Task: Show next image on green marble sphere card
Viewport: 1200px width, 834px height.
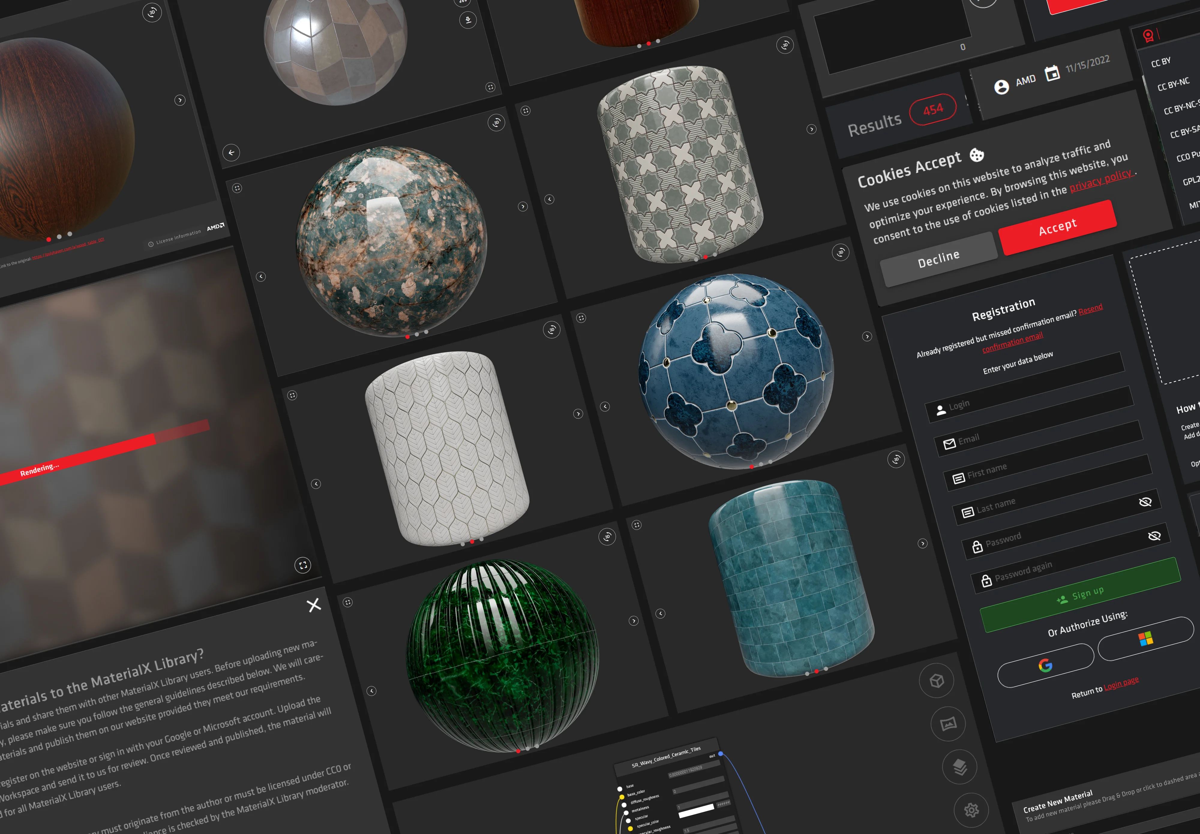Action: (x=633, y=621)
